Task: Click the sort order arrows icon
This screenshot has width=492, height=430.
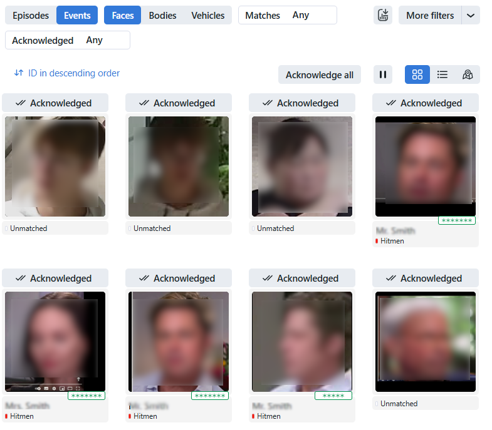Action: coord(19,73)
